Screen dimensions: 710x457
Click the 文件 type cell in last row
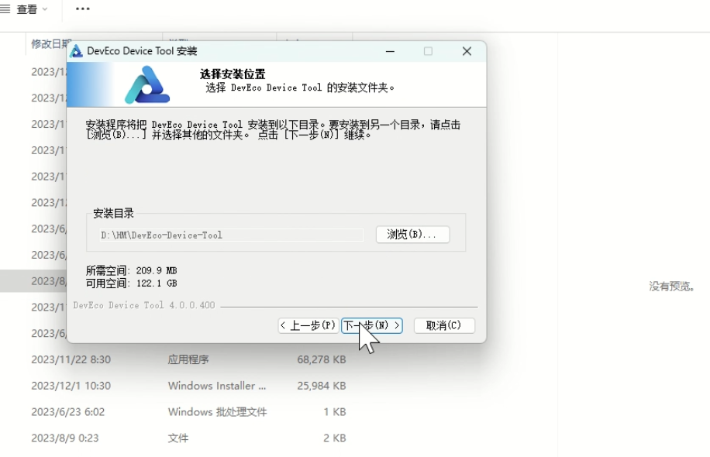tap(178, 438)
